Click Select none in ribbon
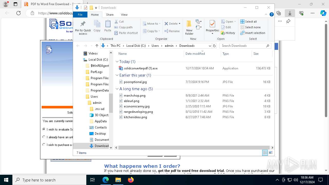The height and width of the screenshot is (185, 329). click(x=250, y=27)
